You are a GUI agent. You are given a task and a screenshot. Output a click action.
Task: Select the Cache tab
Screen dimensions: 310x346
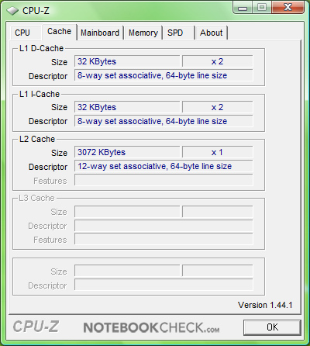pyautogui.click(x=59, y=32)
